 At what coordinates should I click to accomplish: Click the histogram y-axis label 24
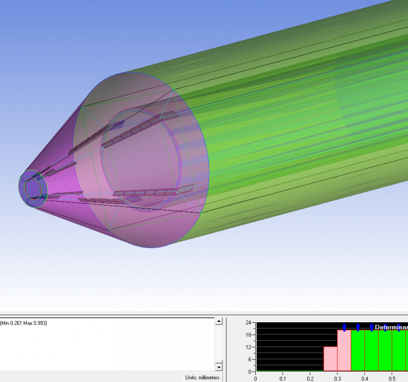(x=248, y=323)
